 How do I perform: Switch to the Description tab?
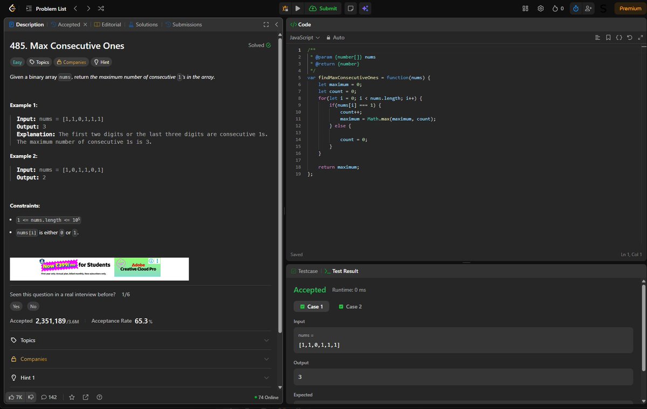26,25
